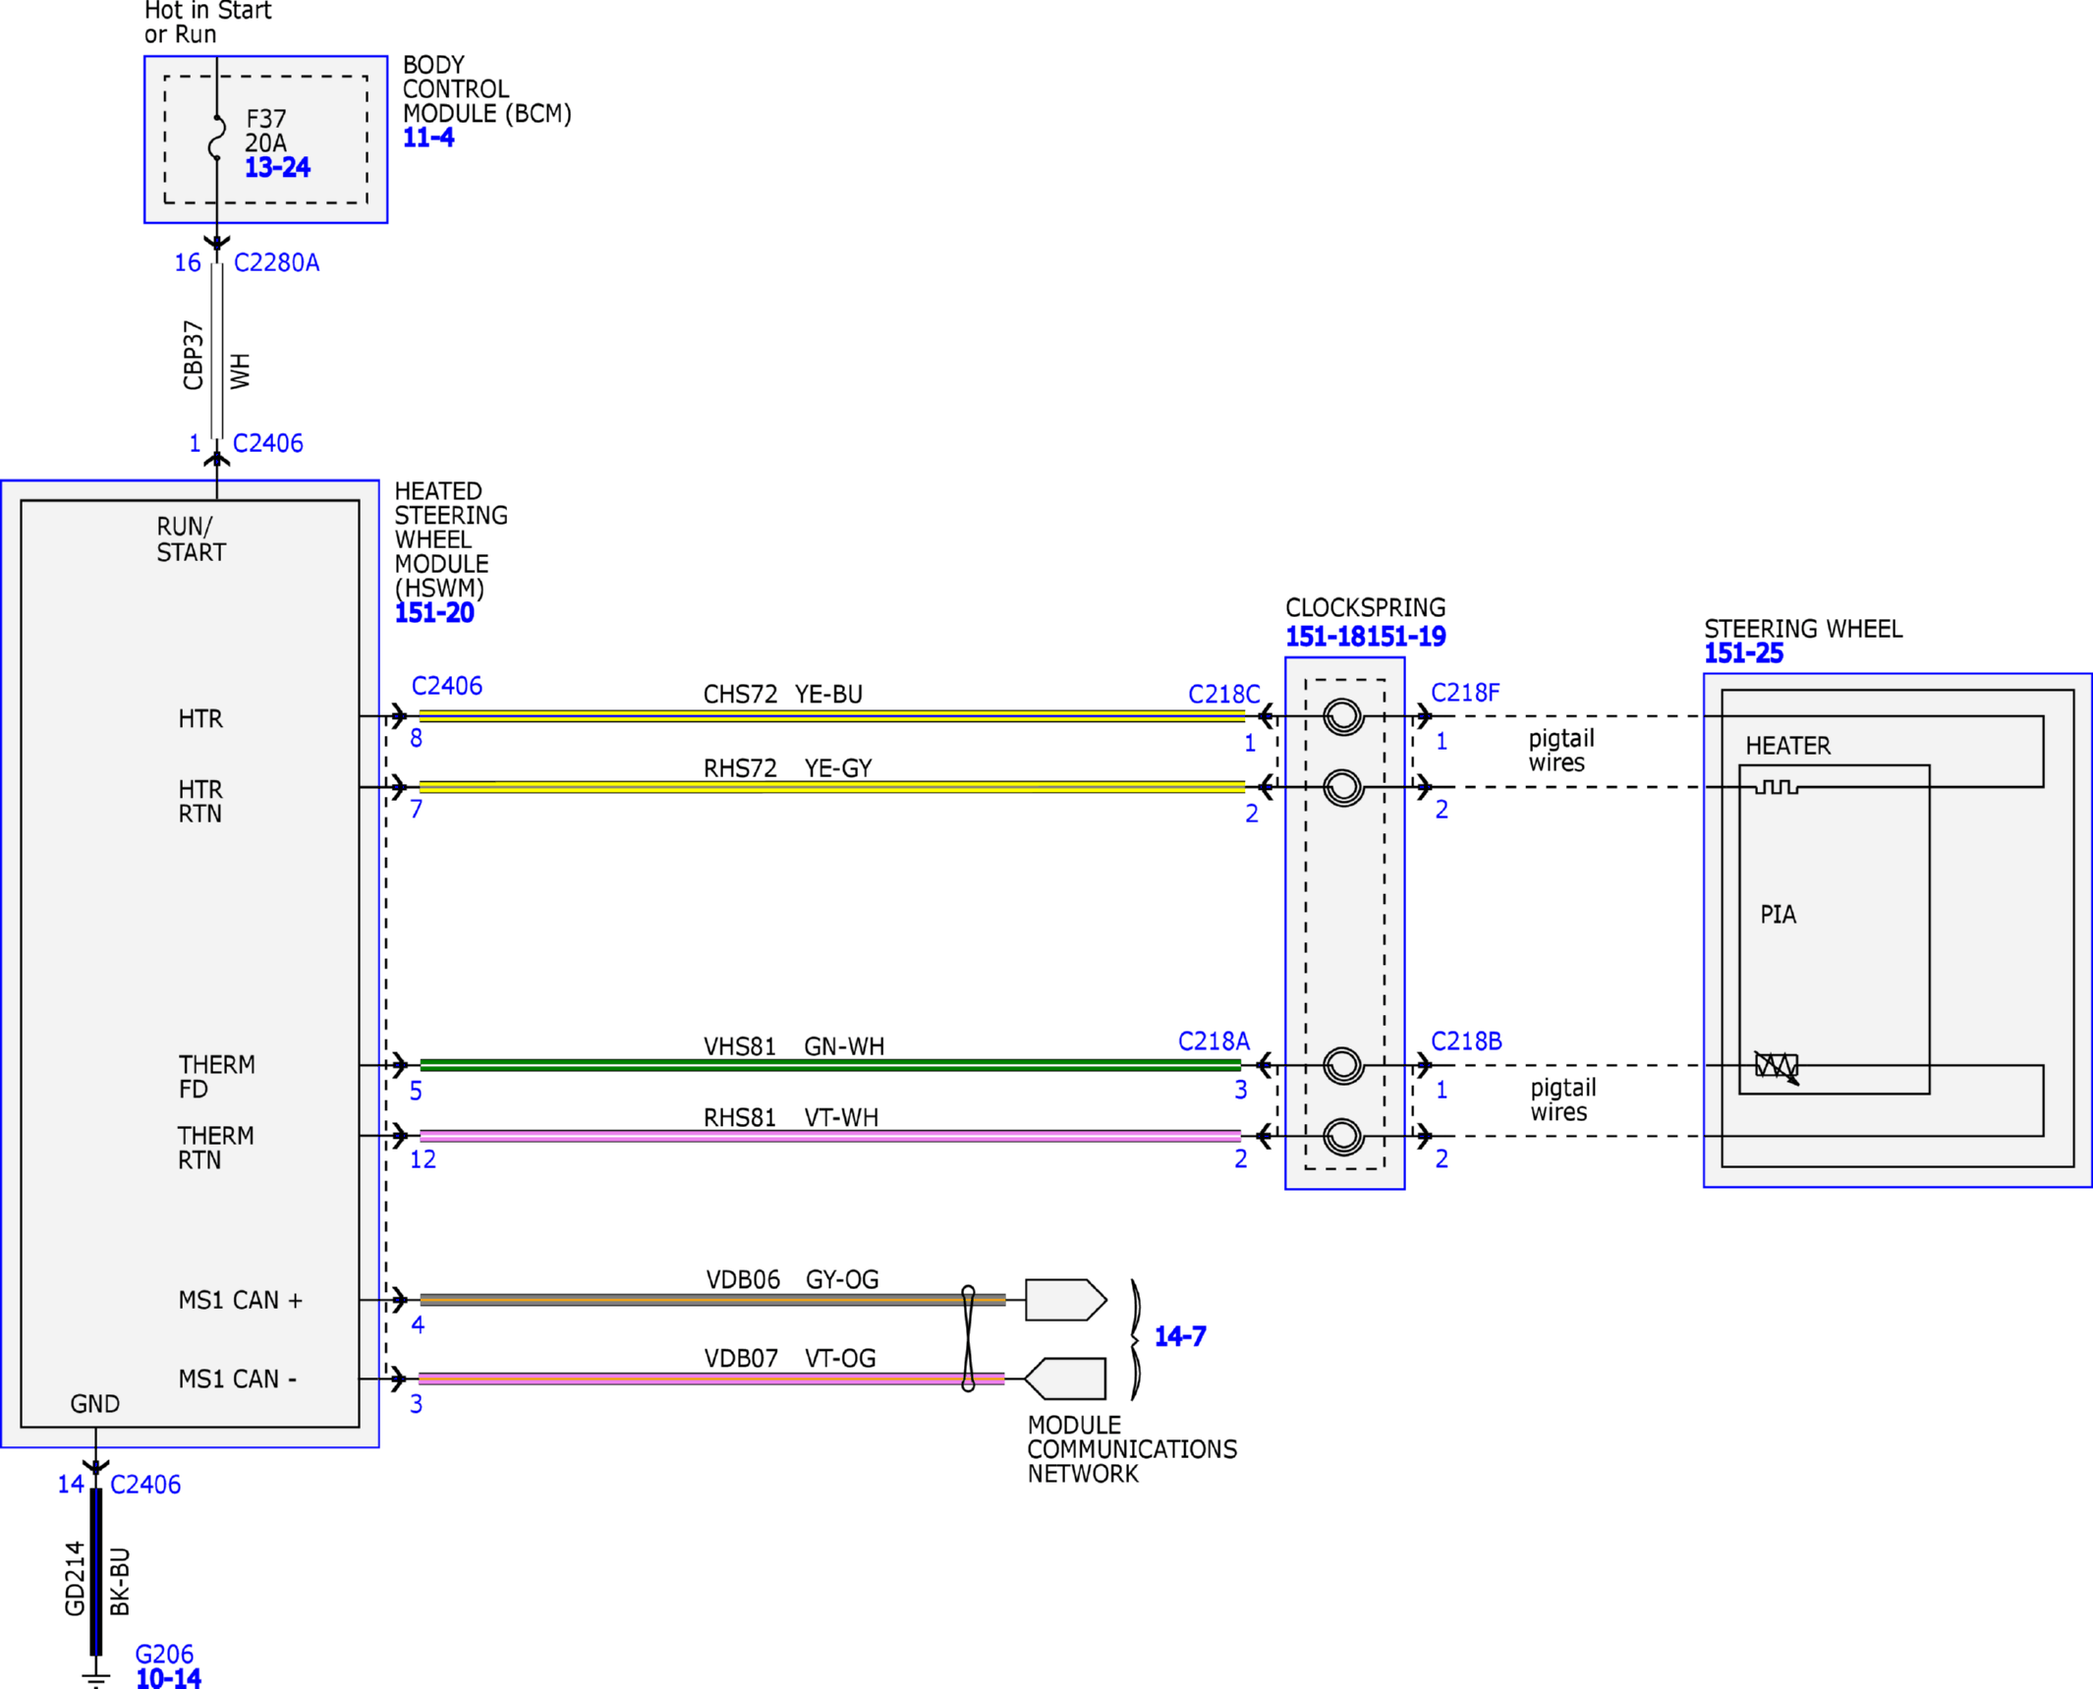Follow the 11-4 Body Control Module link

(428, 138)
